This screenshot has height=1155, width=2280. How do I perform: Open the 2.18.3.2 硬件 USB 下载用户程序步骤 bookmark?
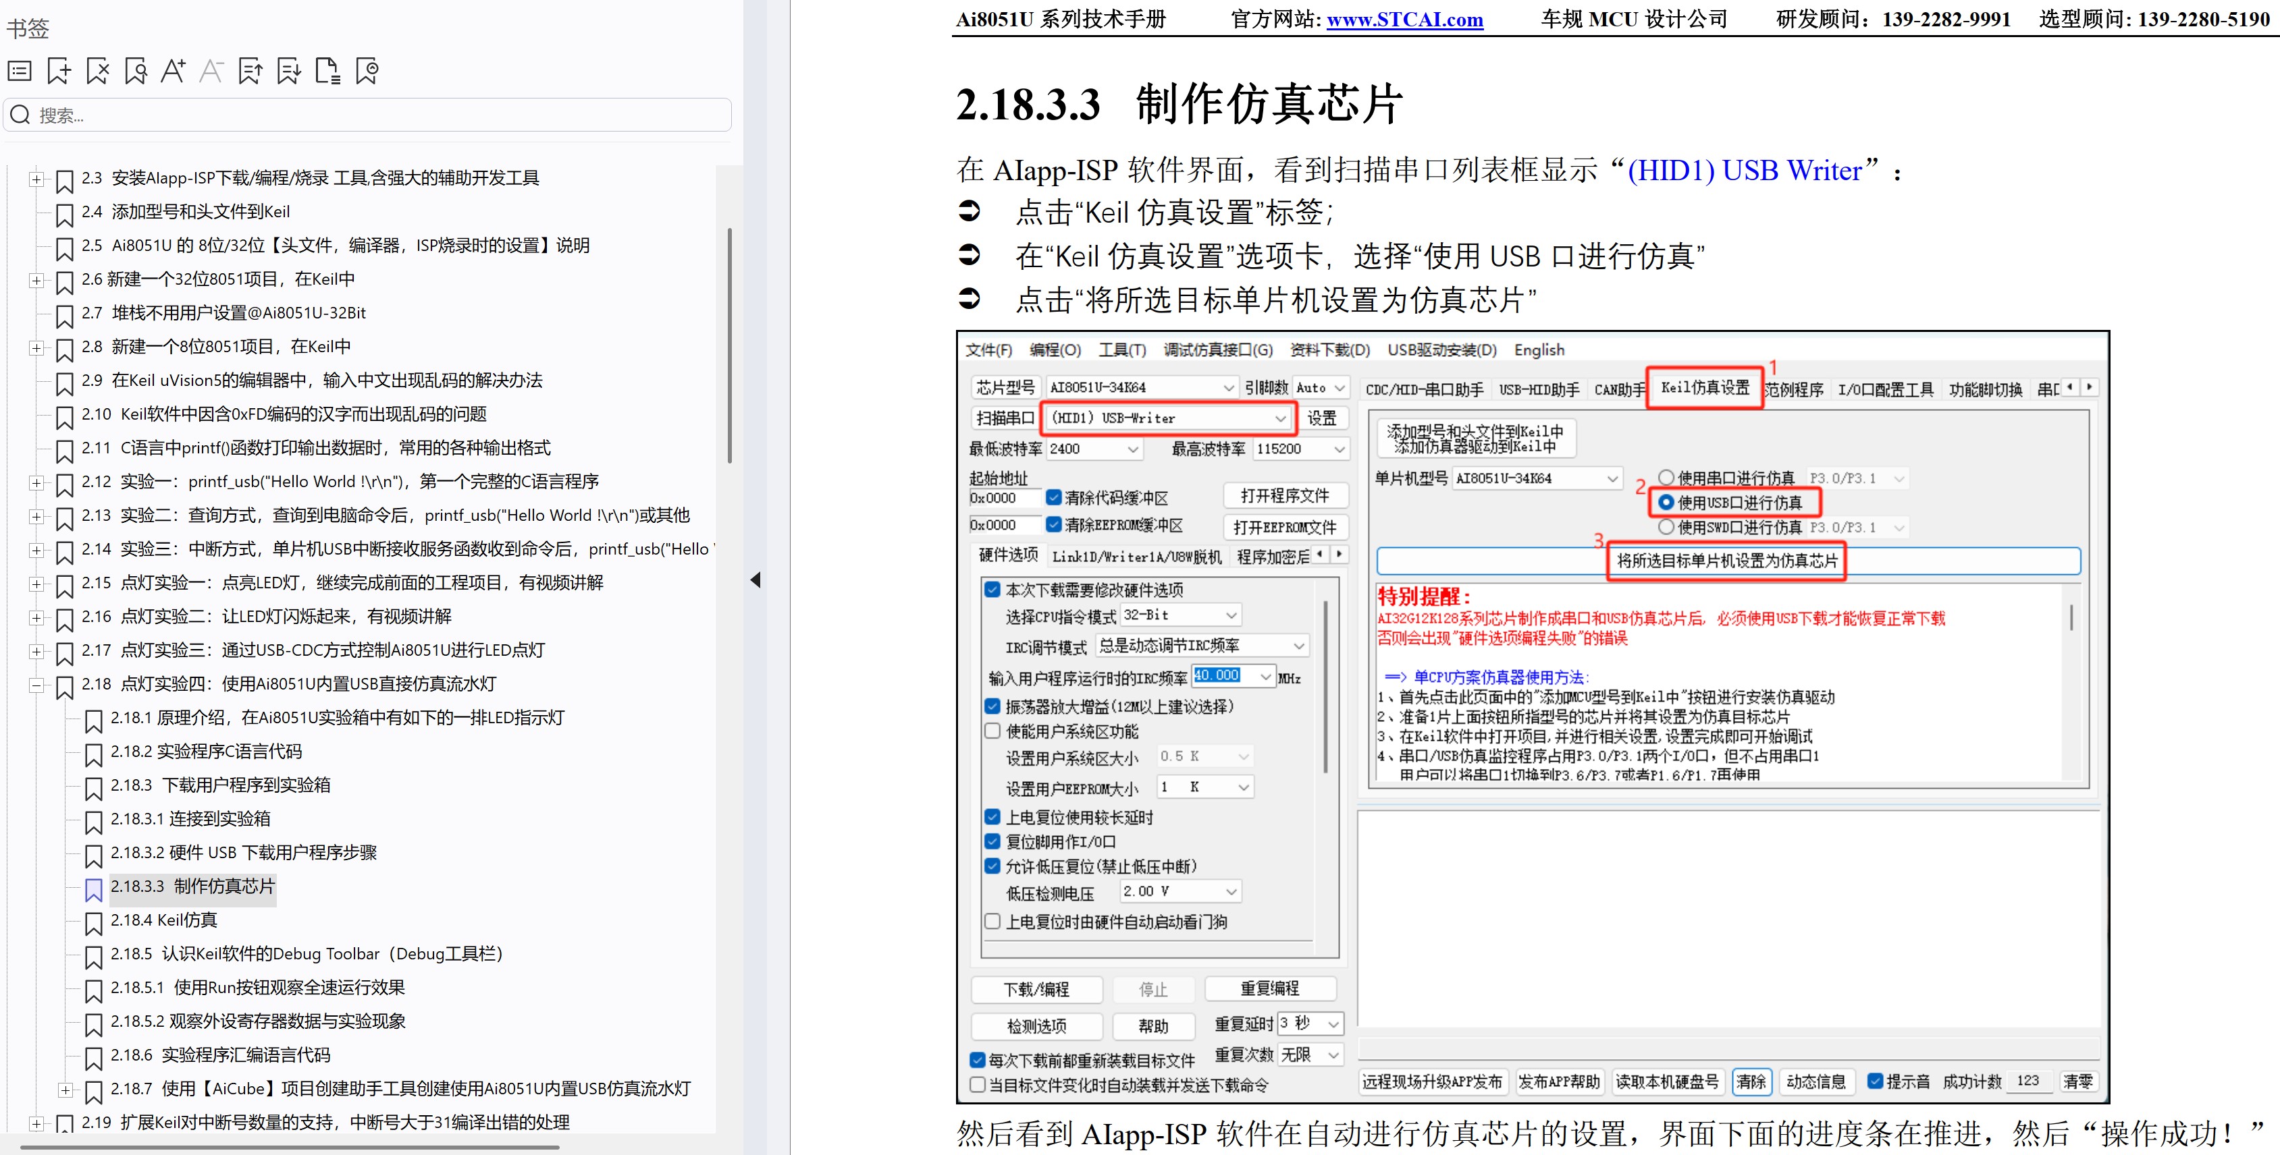(x=244, y=853)
